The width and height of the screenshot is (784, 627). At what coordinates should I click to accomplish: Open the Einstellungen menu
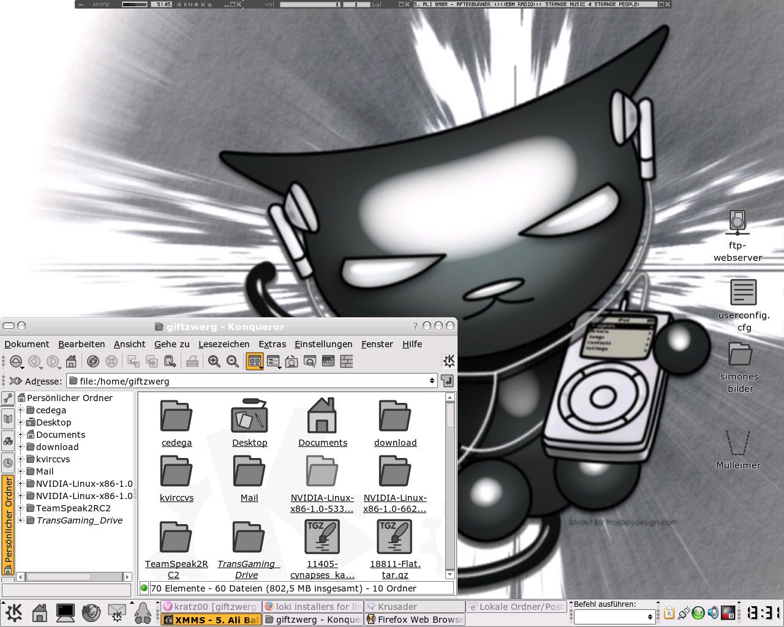click(x=323, y=344)
